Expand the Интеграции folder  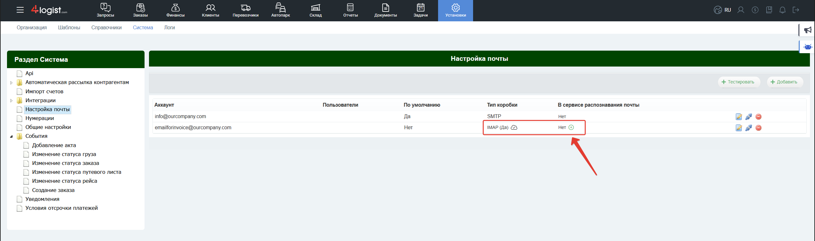pyautogui.click(x=11, y=101)
